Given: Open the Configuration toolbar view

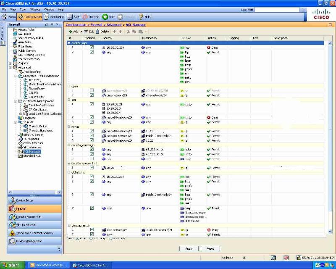Looking at the screenshot, I should click(x=29, y=17).
